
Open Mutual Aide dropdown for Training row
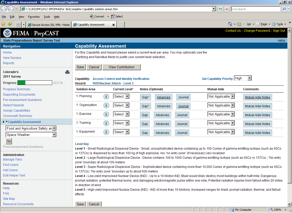221,123
